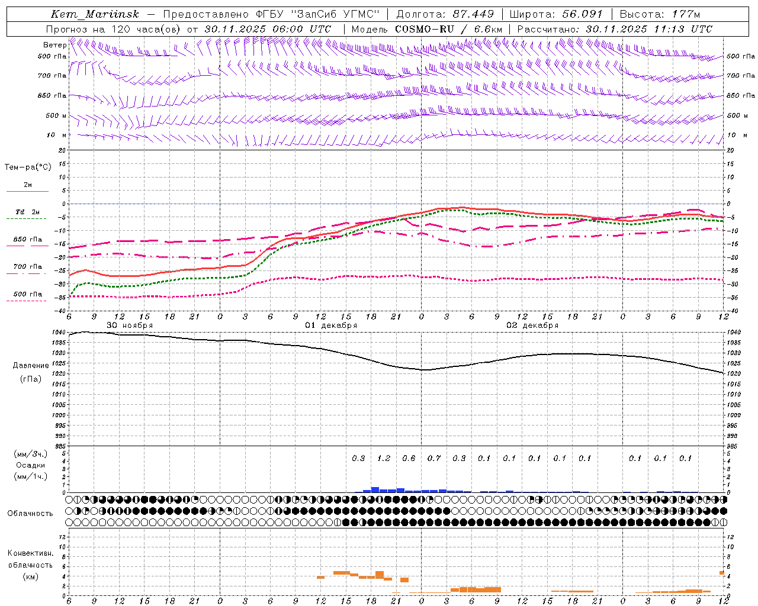
Task: Select the model label COSMO-RU / 6.6км
Action: coord(449,29)
